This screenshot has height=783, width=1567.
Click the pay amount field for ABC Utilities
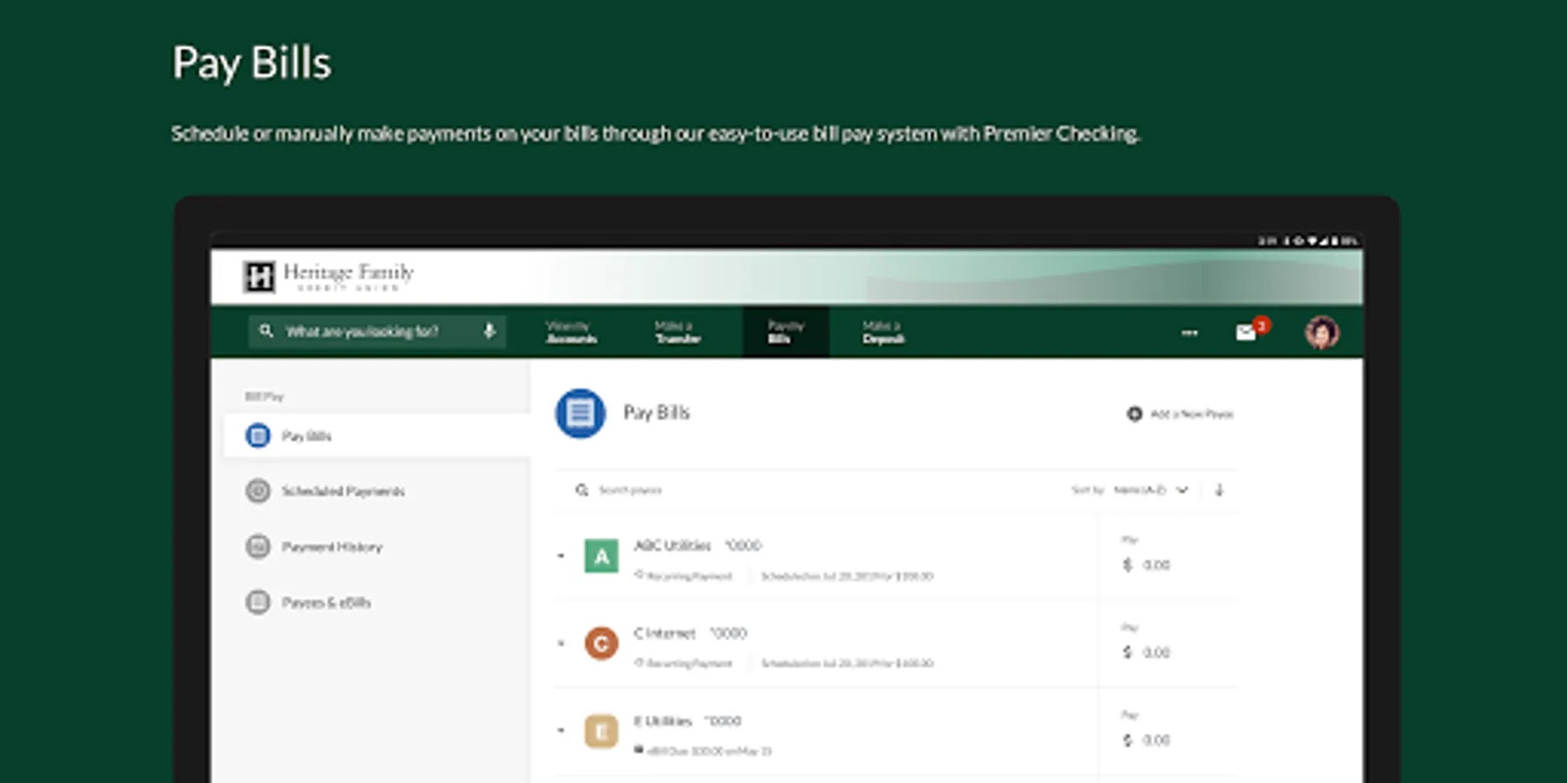tap(1156, 565)
